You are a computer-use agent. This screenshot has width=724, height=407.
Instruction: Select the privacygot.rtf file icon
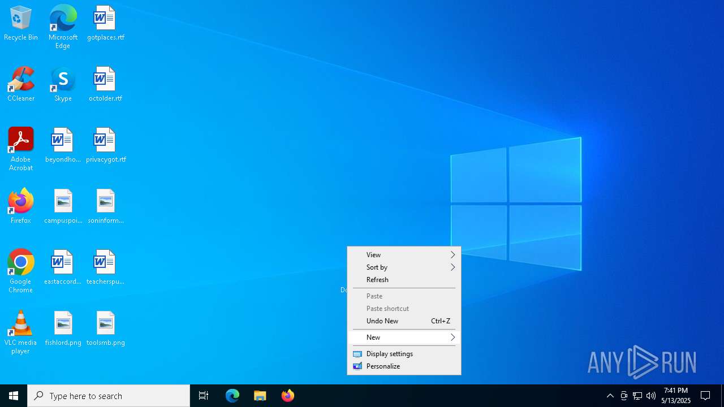coord(105,146)
